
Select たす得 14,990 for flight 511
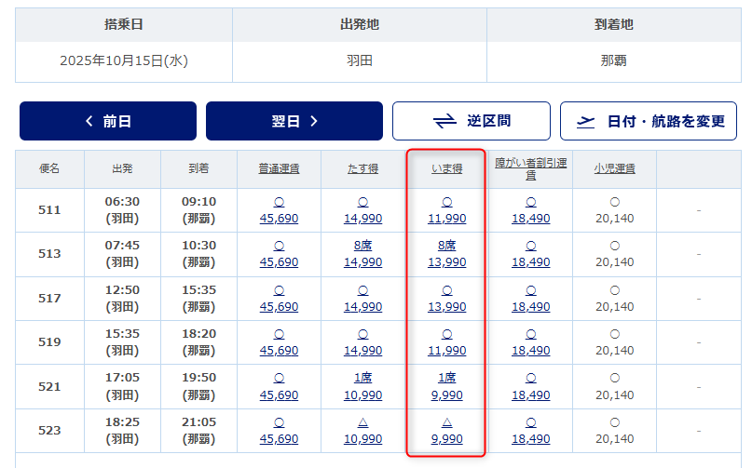[x=363, y=219]
